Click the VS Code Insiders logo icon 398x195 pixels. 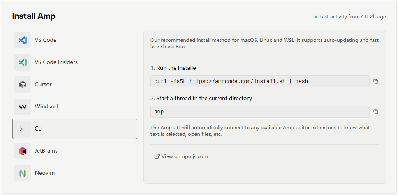point(23,62)
